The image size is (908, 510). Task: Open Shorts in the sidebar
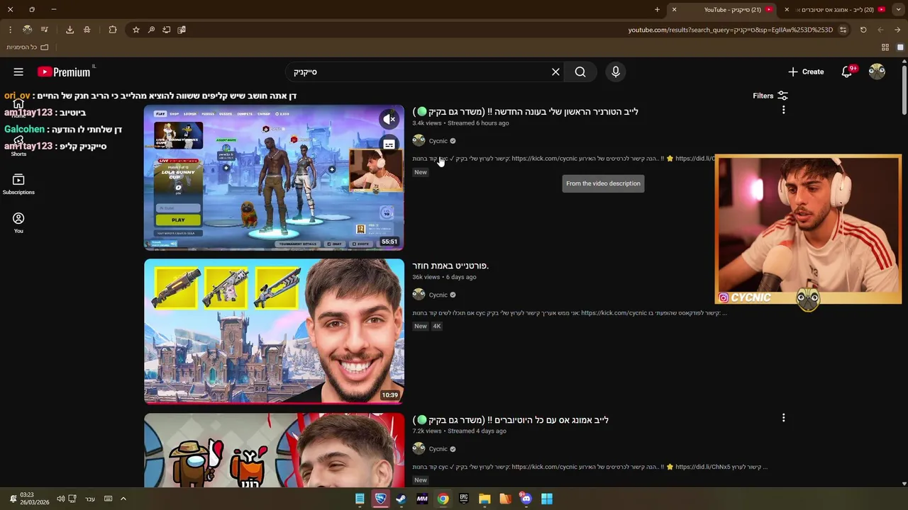tap(18, 147)
